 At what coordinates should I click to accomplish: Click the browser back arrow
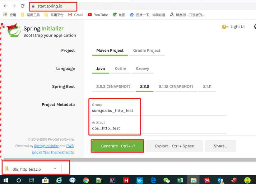(5, 6)
